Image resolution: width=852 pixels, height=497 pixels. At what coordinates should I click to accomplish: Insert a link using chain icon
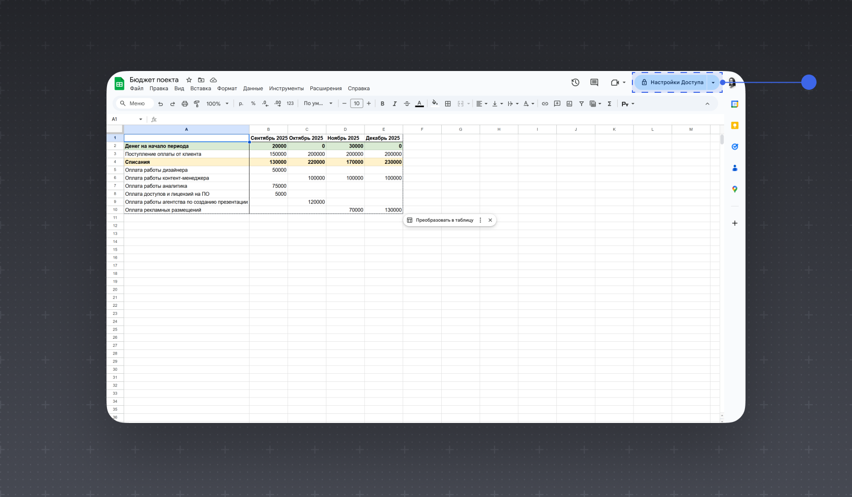click(545, 103)
